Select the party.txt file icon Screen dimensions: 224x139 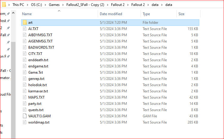tap(25, 104)
